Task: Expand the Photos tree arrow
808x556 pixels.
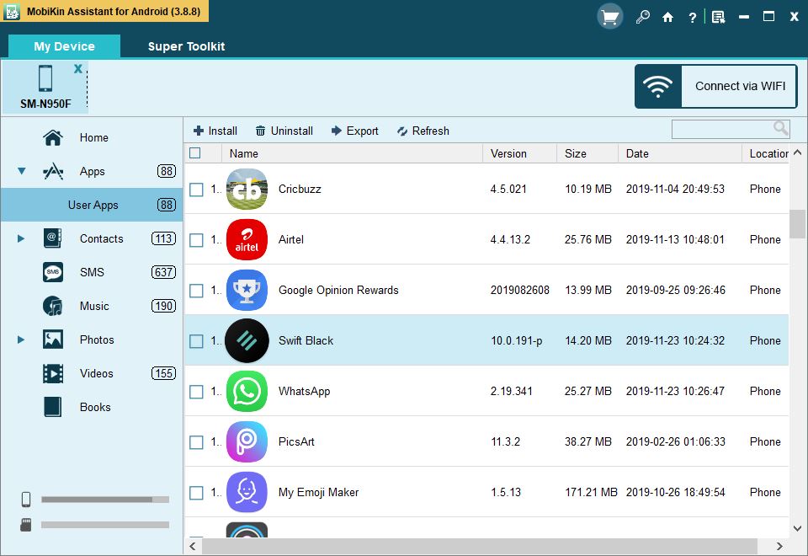Action: (x=21, y=339)
